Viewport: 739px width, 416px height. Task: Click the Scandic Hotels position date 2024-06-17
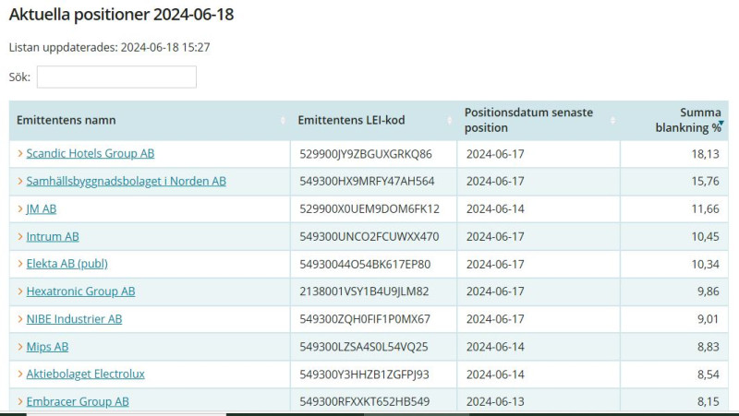pos(495,154)
